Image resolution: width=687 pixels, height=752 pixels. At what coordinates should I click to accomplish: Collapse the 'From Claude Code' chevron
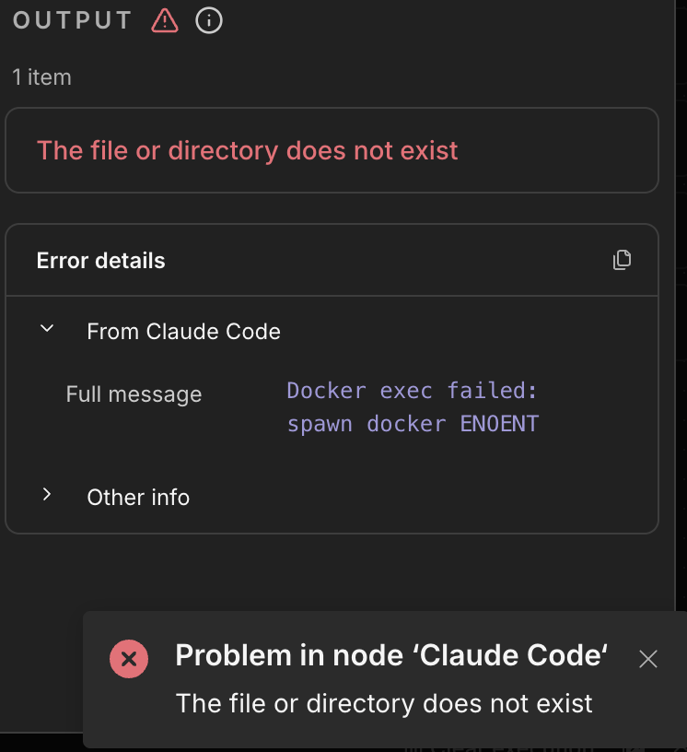(x=47, y=329)
